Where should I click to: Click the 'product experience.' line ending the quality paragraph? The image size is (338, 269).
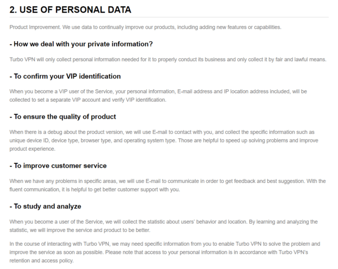32,149
